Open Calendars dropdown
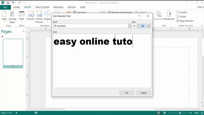 [80, 12]
